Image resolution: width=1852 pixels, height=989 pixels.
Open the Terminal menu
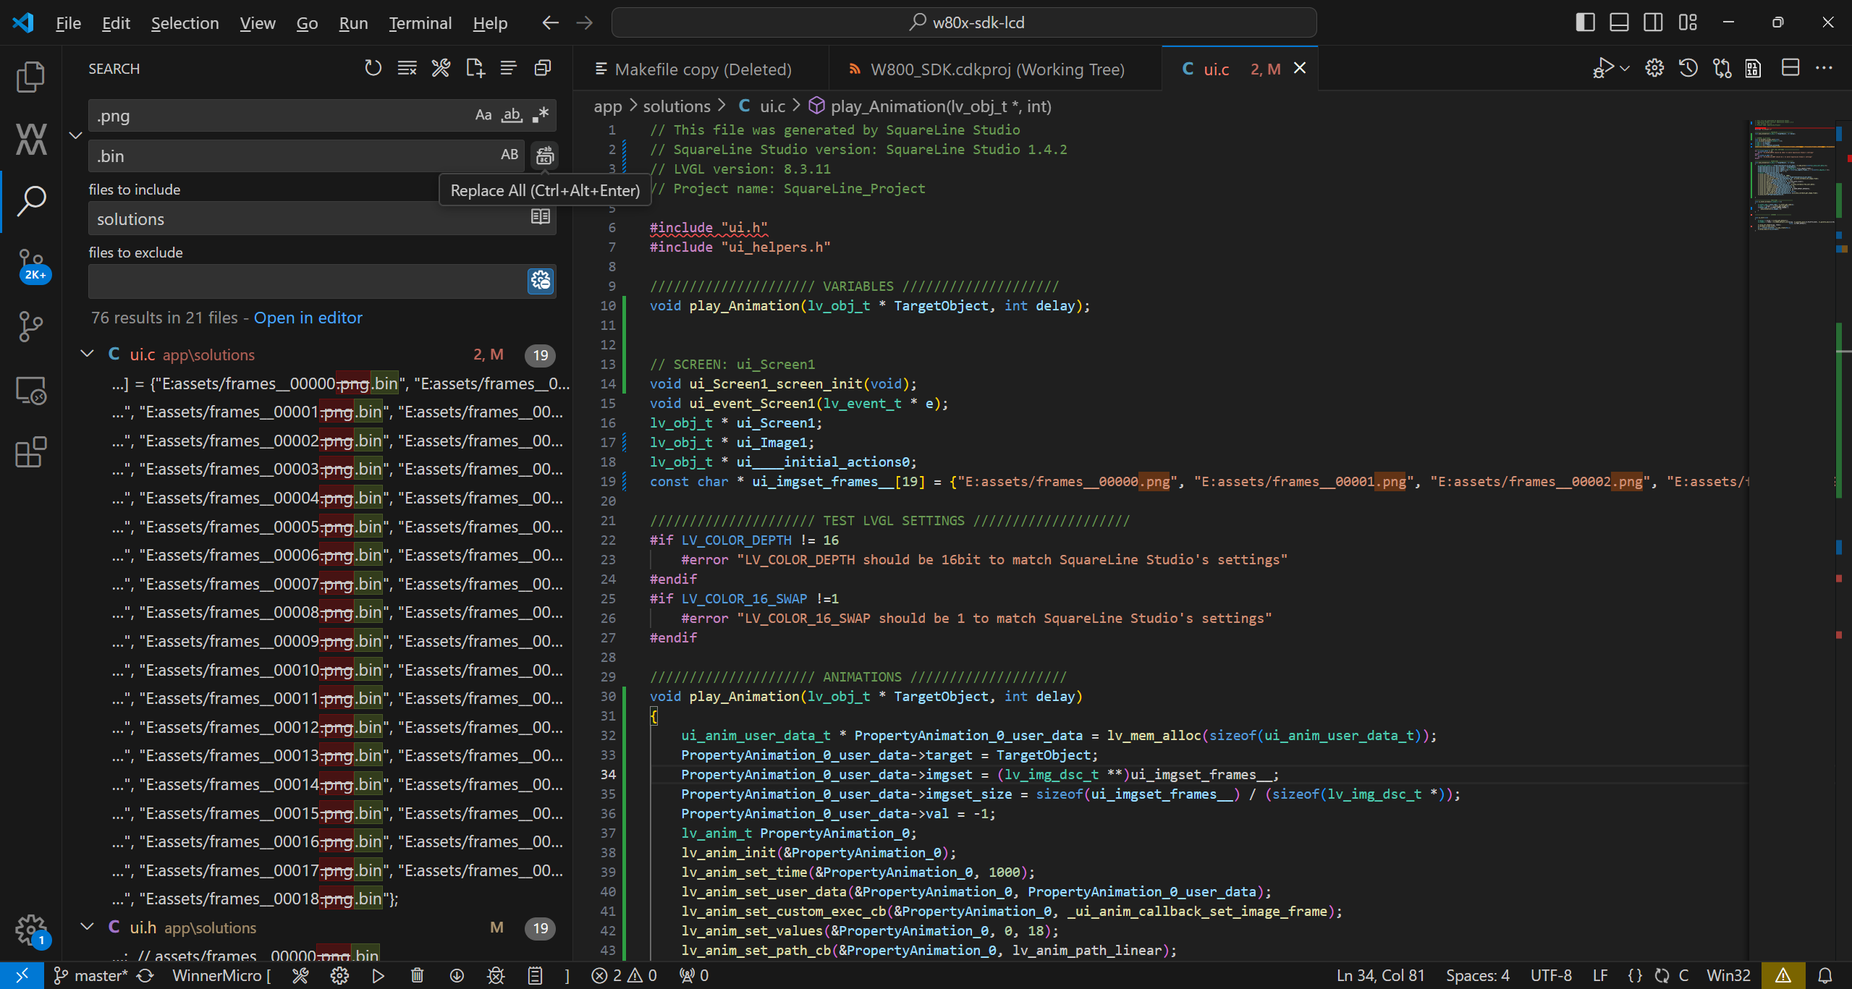[420, 23]
